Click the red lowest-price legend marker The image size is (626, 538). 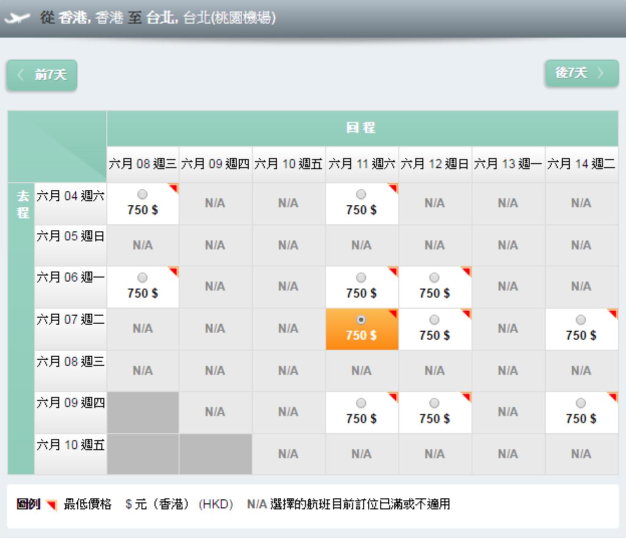pos(51,504)
